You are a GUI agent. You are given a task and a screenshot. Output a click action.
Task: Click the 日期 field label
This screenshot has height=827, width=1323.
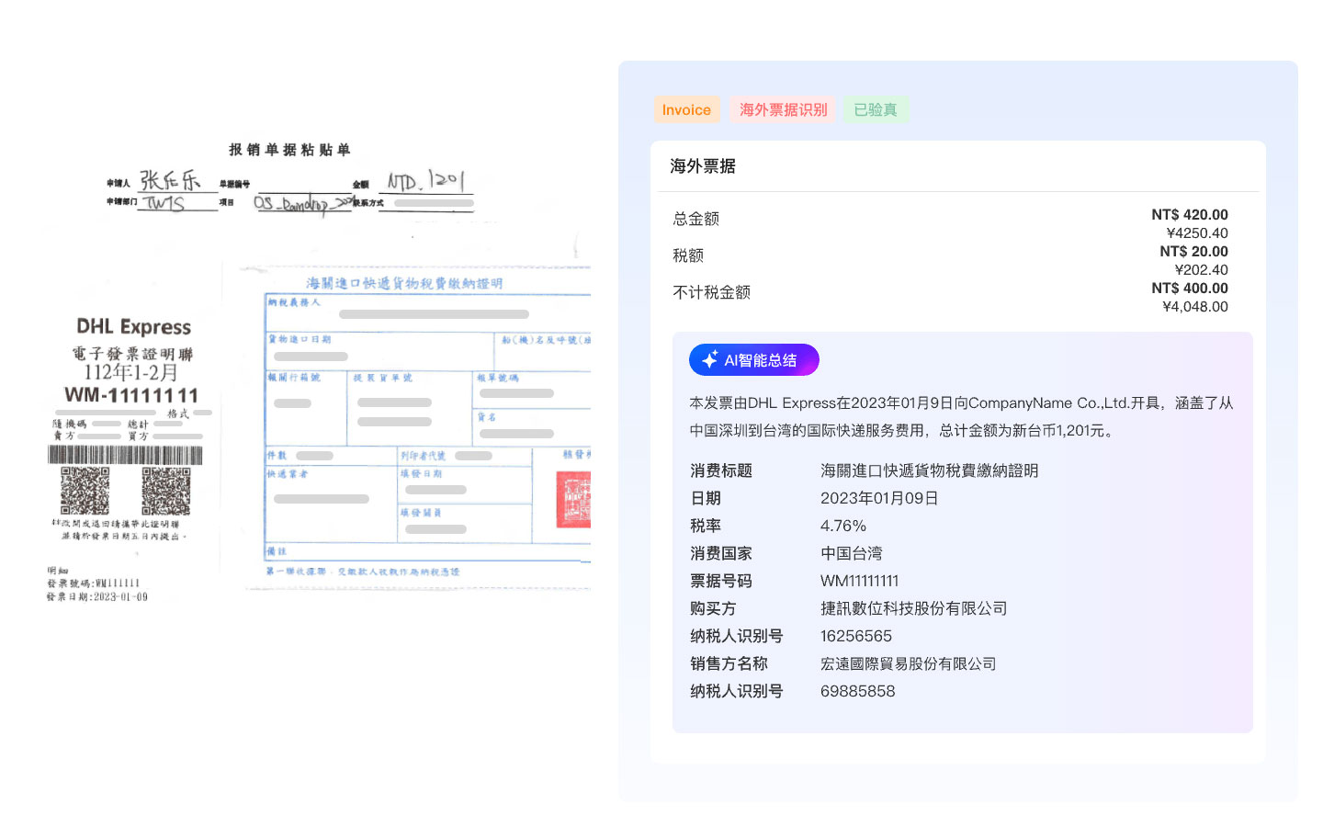[706, 498]
